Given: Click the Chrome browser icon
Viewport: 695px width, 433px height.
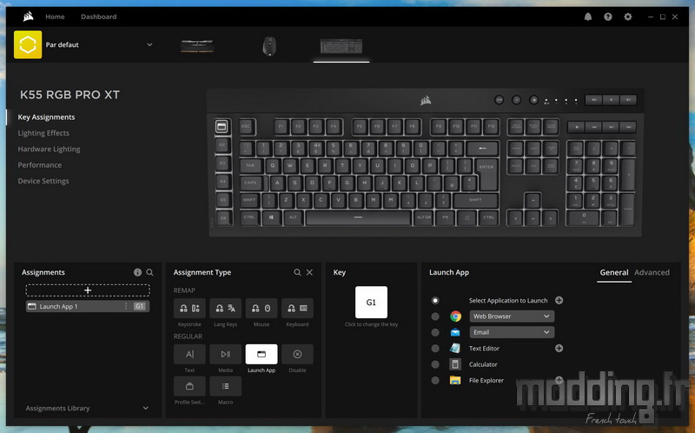Looking at the screenshot, I should pos(455,316).
